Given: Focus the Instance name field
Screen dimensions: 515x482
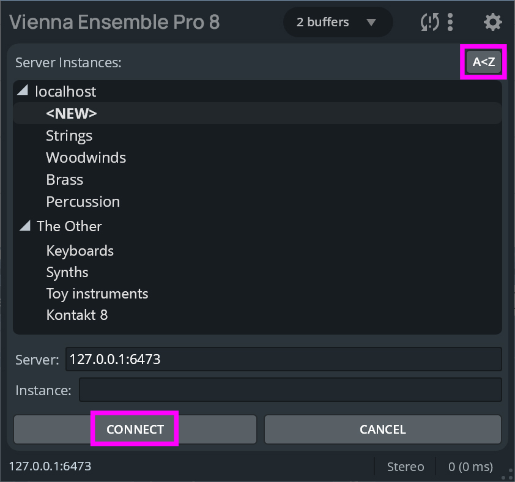Looking at the screenshot, I should (290, 390).
